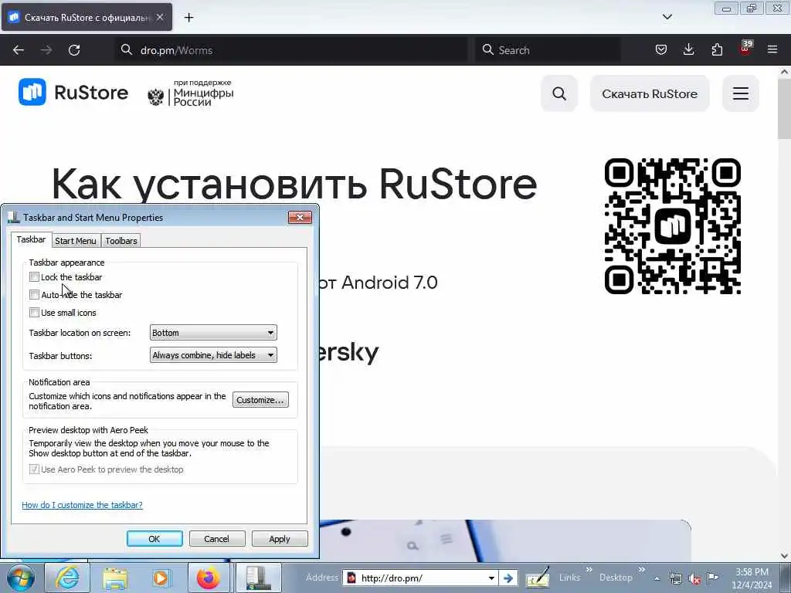This screenshot has height=593, width=791.
Task: Show hidden notification icons
Action: tap(657, 578)
